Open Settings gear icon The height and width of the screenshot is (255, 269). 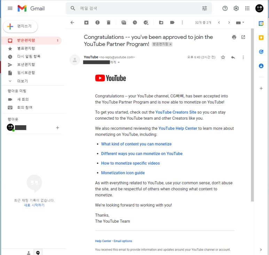pyautogui.click(x=236, y=8)
